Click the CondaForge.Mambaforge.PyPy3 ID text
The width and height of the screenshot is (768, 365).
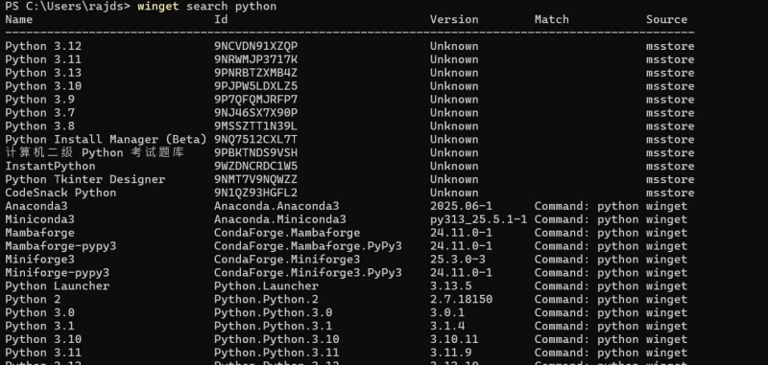pyautogui.click(x=307, y=246)
